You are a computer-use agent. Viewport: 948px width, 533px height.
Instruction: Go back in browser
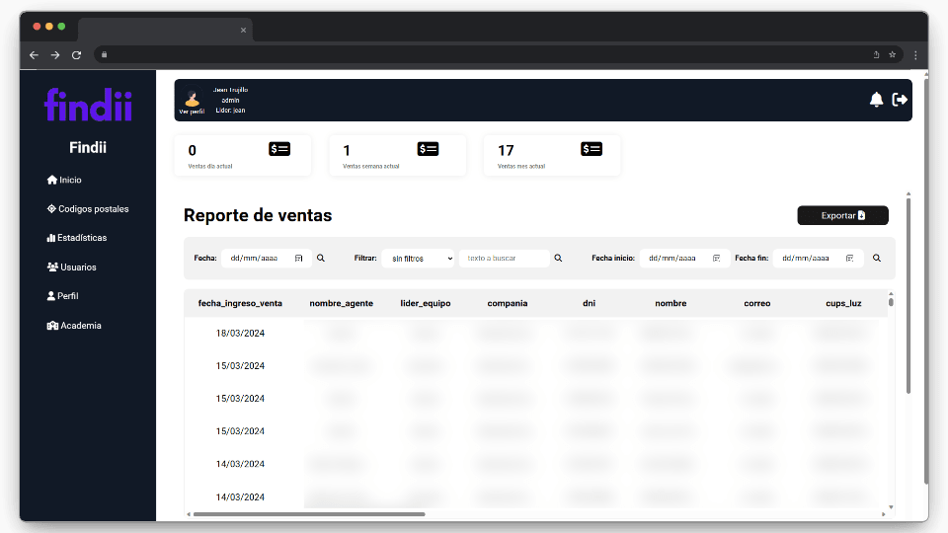click(x=34, y=55)
